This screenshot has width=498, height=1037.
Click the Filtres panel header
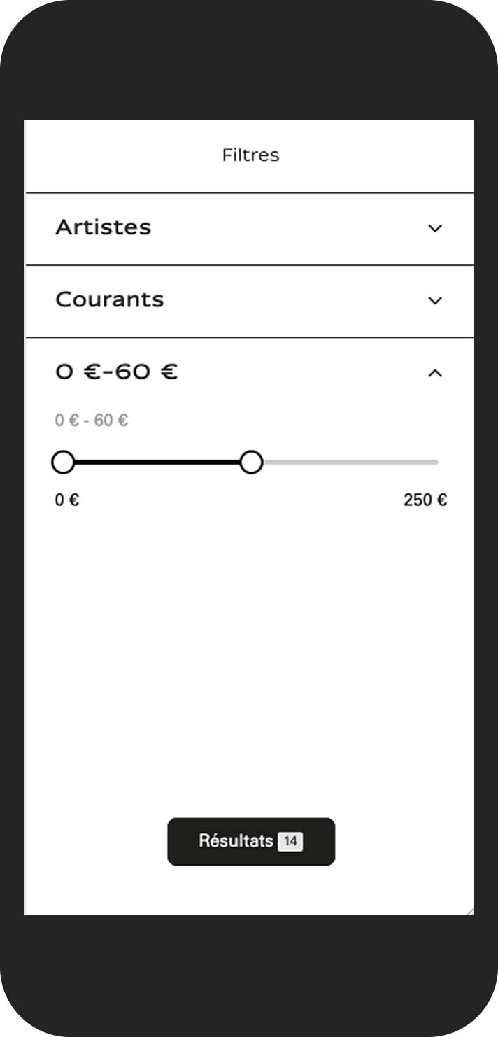click(x=250, y=155)
